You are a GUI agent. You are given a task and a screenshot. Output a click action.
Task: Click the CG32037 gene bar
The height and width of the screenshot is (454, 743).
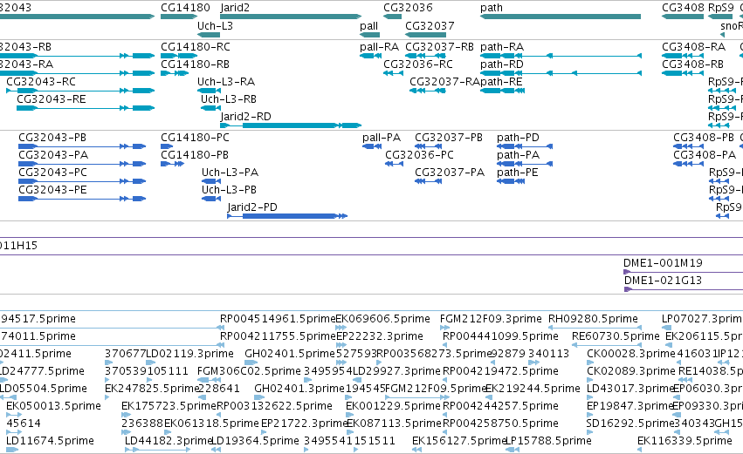point(425,35)
